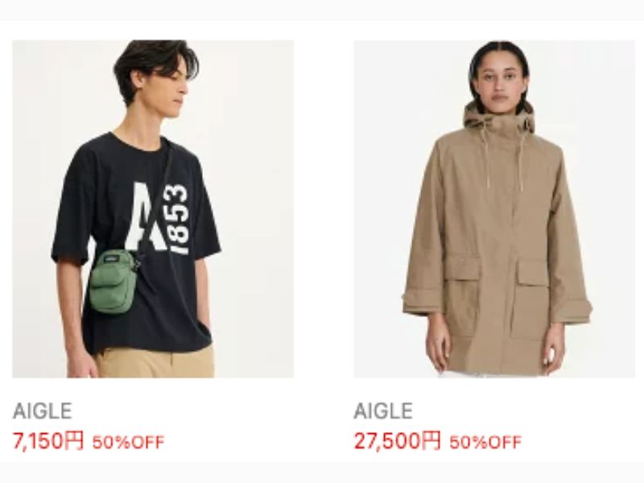This screenshot has width=644, height=483.
Task: Click the yen symbol after 27,500
Action: click(x=431, y=441)
